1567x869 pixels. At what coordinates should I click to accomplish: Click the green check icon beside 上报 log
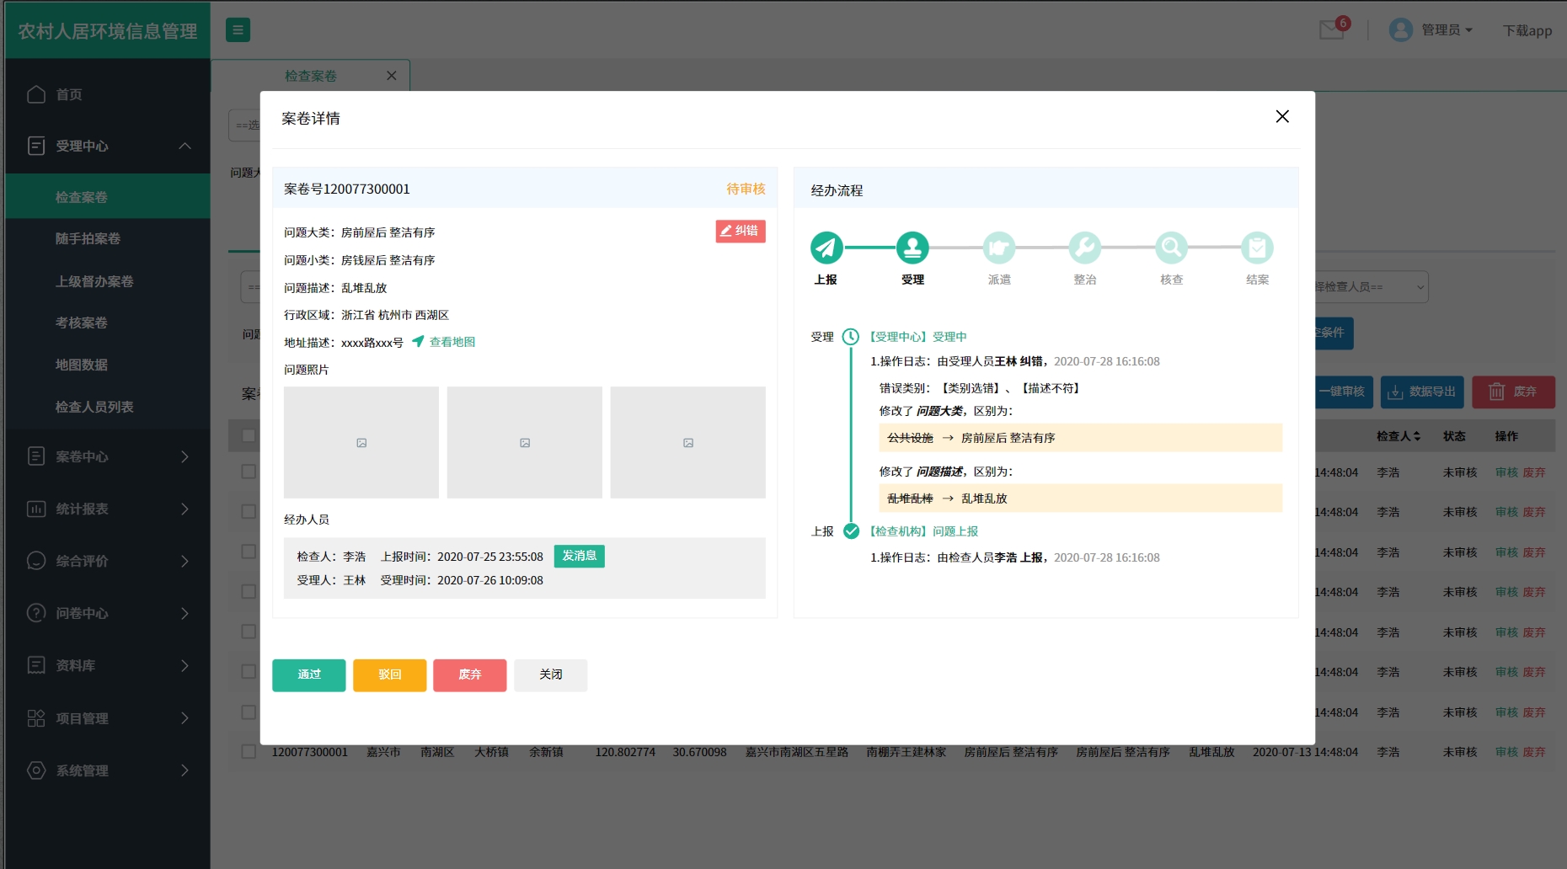coord(851,531)
